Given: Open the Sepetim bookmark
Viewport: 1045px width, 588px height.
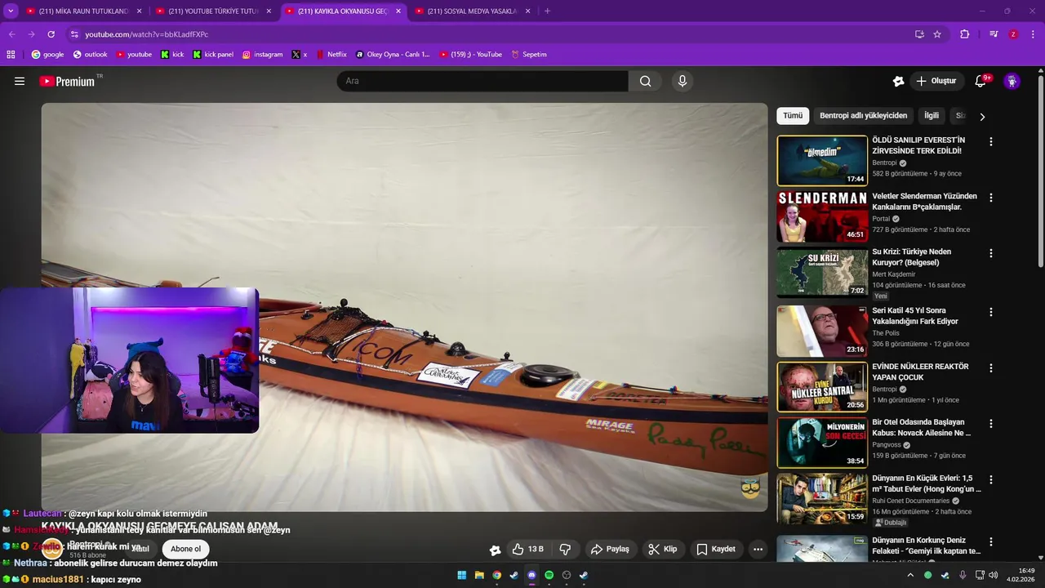Looking at the screenshot, I should click(x=529, y=55).
